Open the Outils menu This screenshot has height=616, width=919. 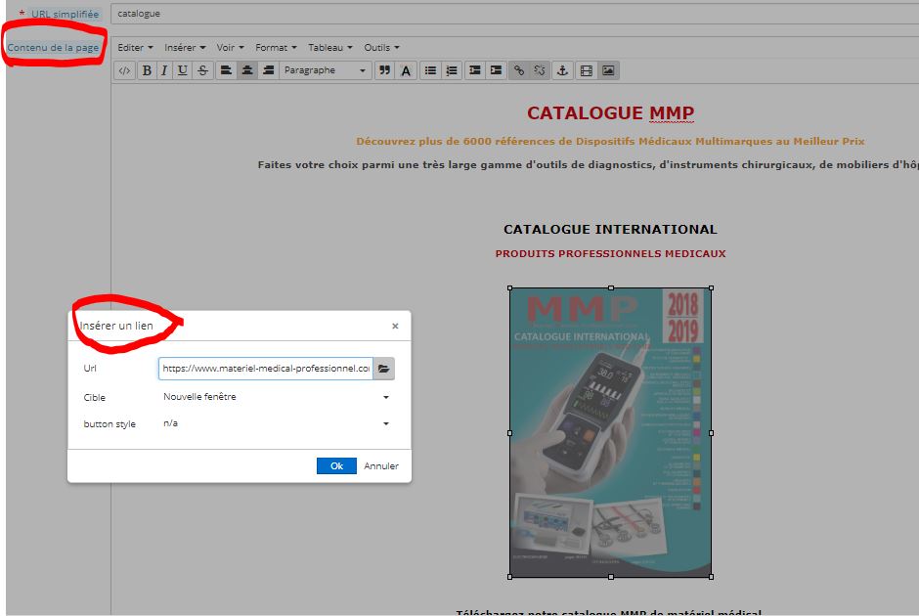[x=381, y=48]
